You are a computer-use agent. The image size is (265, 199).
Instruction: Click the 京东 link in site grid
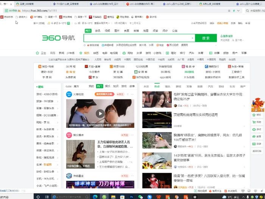coord(93,77)
